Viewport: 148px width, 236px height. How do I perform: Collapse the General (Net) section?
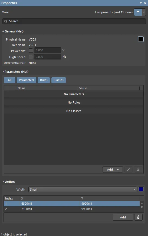(x=3, y=31)
